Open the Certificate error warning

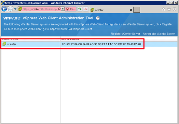tap(71, 9)
